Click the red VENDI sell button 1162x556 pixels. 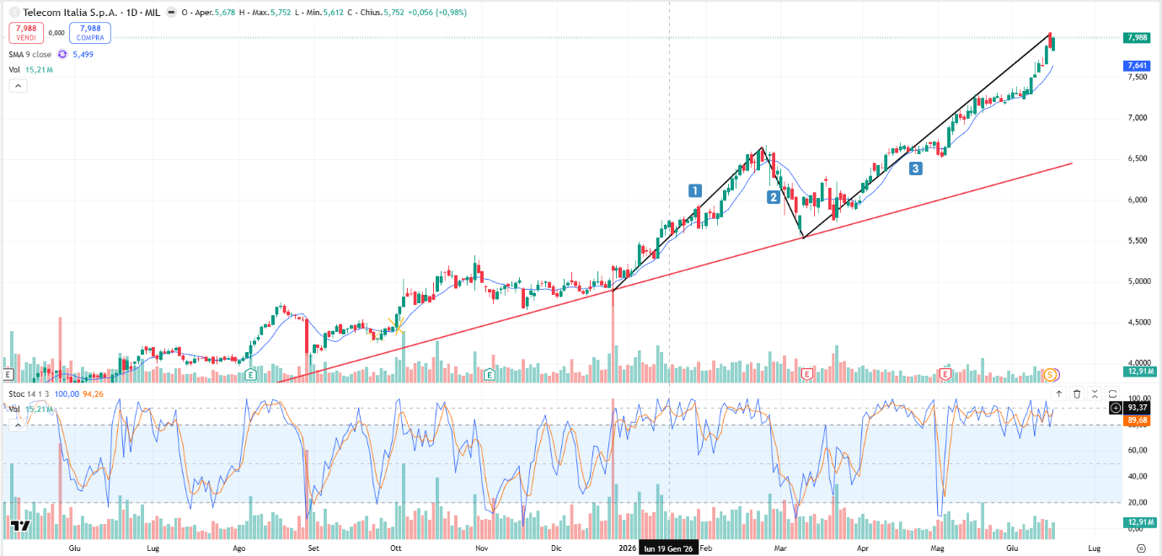pyautogui.click(x=26, y=33)
